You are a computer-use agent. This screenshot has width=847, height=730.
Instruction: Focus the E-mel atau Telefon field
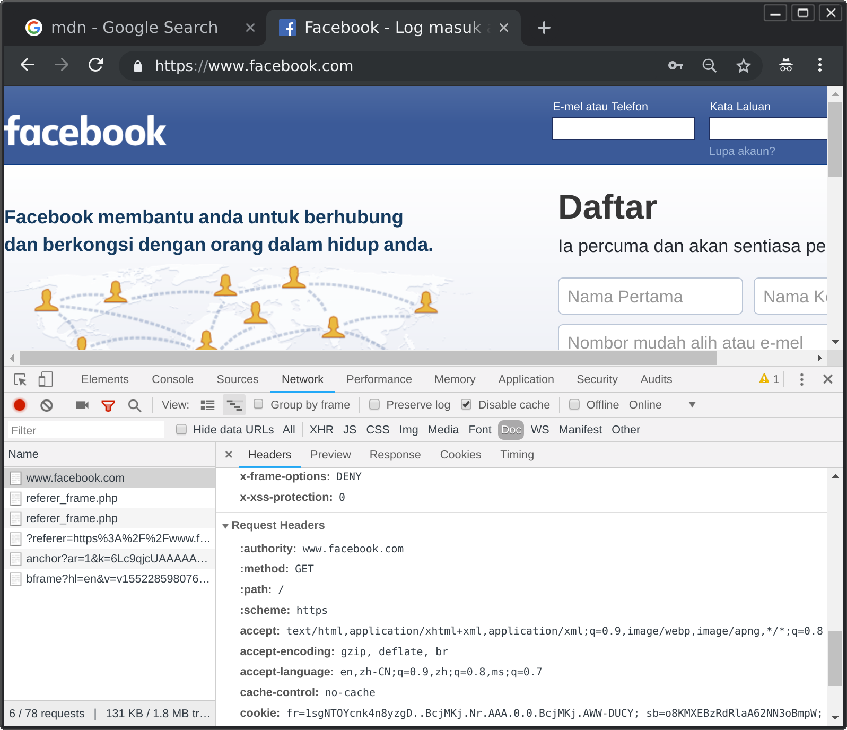[624, 128]
